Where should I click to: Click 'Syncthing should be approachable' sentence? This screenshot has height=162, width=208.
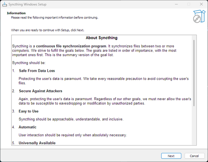(71, 119)
